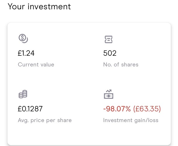Image resolution: width=178 pixels, height=146 pixels.
Task: Click the stacked coins average price icon
Action: coord(23,94)
